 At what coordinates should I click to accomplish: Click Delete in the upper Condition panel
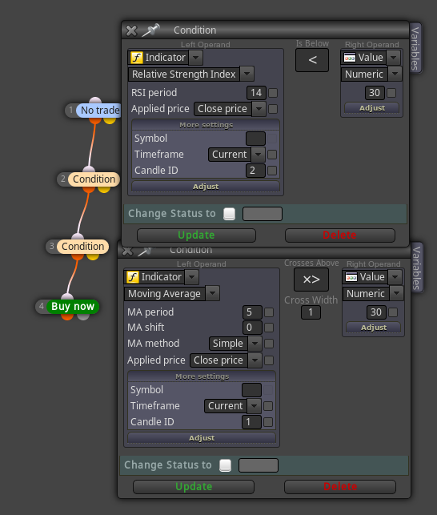point(340,235)
